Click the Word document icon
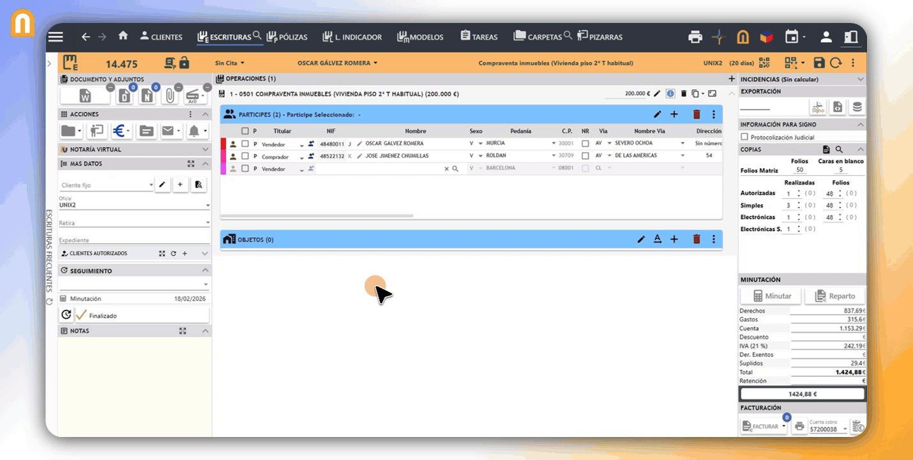This screenshot has width=913, height=460. 85,96
